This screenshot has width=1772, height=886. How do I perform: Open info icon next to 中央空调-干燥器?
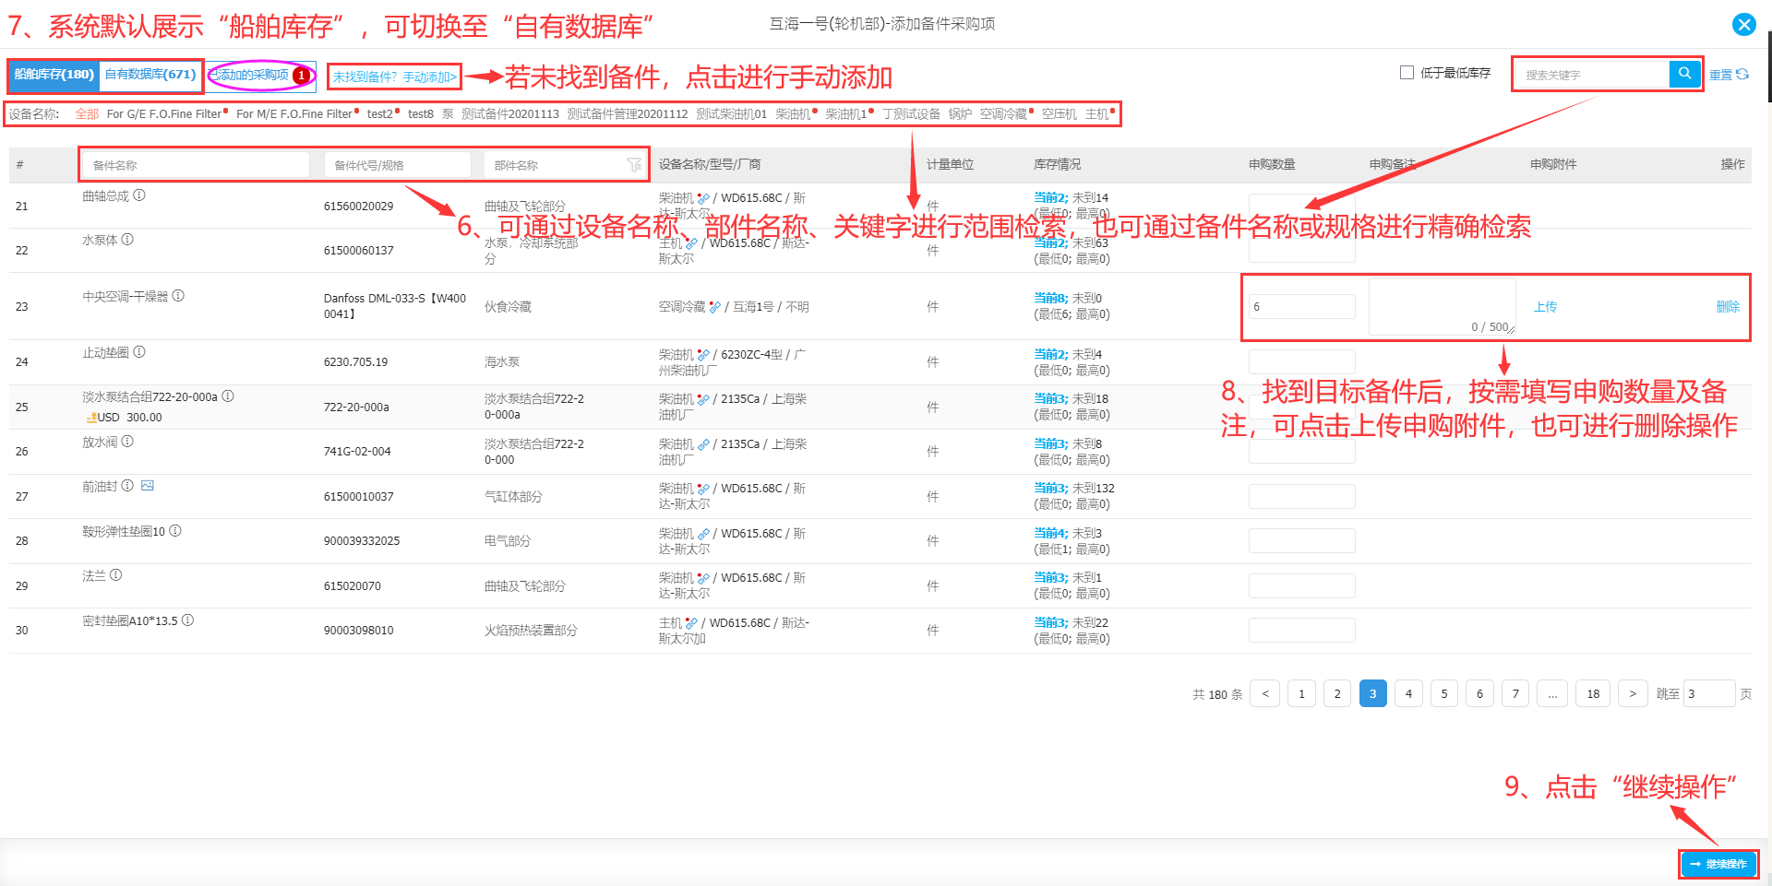pyautogui.click(x=178, y=296)
